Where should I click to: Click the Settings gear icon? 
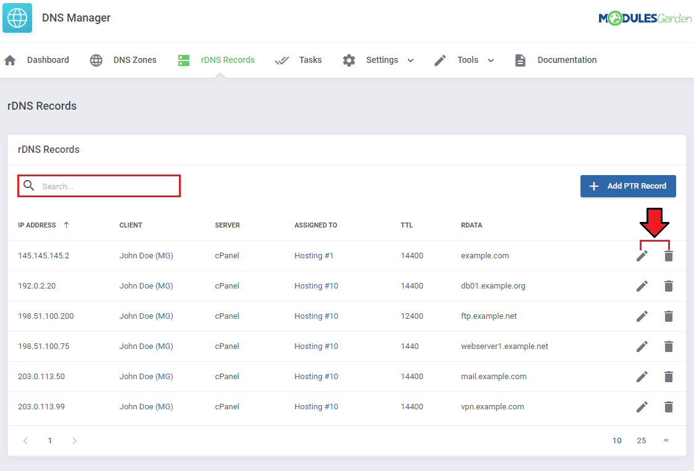tap(349, 60)
